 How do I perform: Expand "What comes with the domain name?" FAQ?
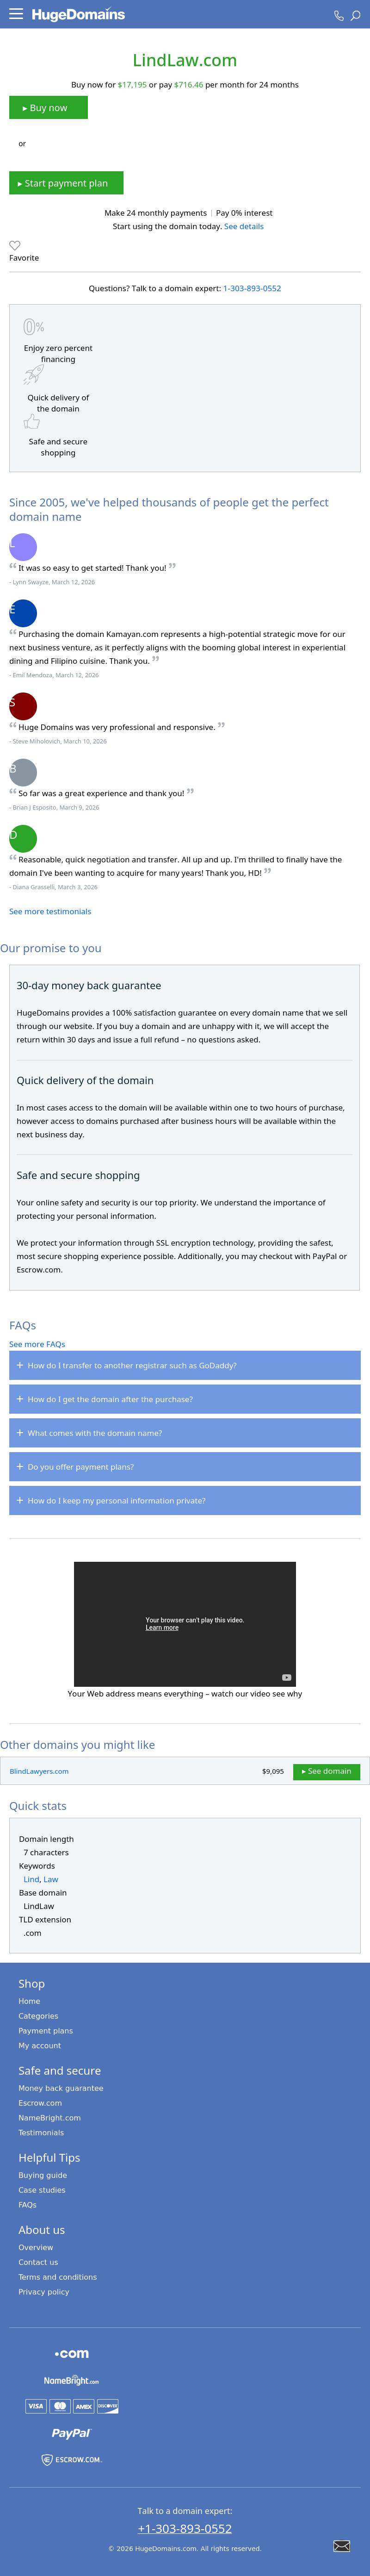click(x=184, y=1433)
